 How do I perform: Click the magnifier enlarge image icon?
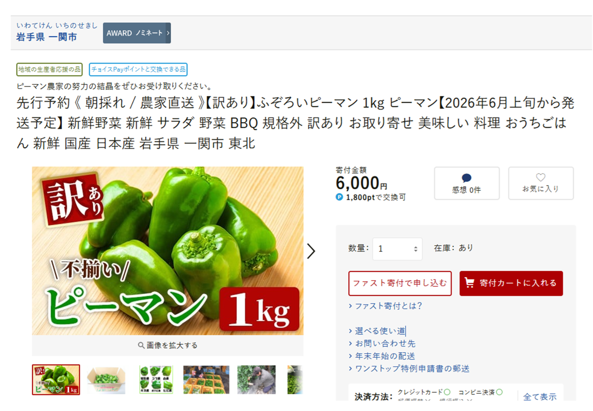pyautogui.click(x=141, y=345)
